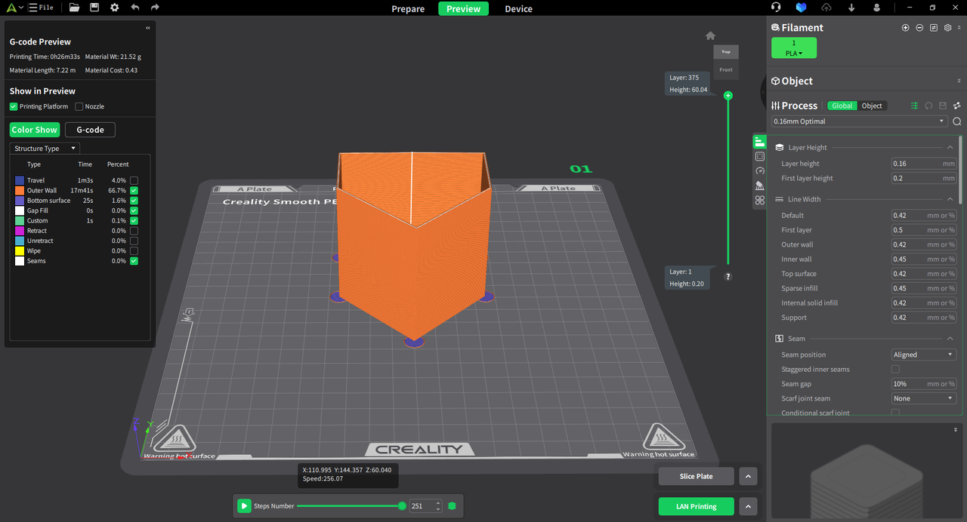The width and height of the screenshot is (967, 522).
Task: Click G-code view button
Action: (x=90, y=130)
